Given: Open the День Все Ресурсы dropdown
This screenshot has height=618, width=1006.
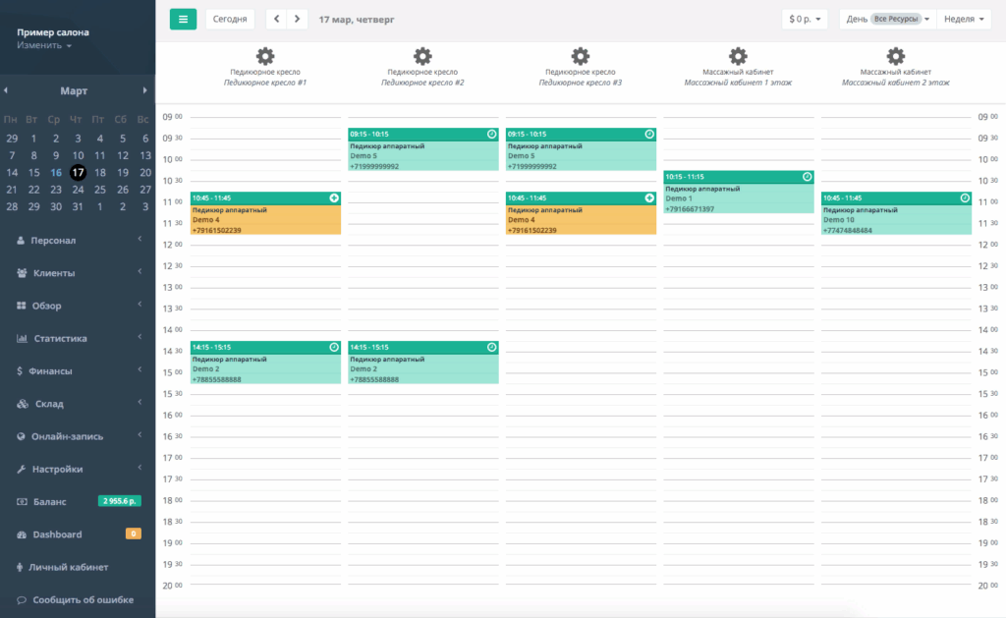Looking at the screenshot, I should [887, 20].
